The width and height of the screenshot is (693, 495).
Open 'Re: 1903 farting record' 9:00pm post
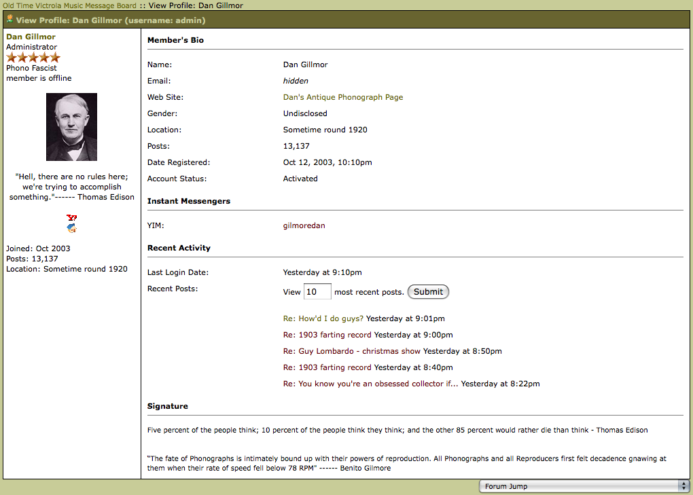tap(327, 335)
